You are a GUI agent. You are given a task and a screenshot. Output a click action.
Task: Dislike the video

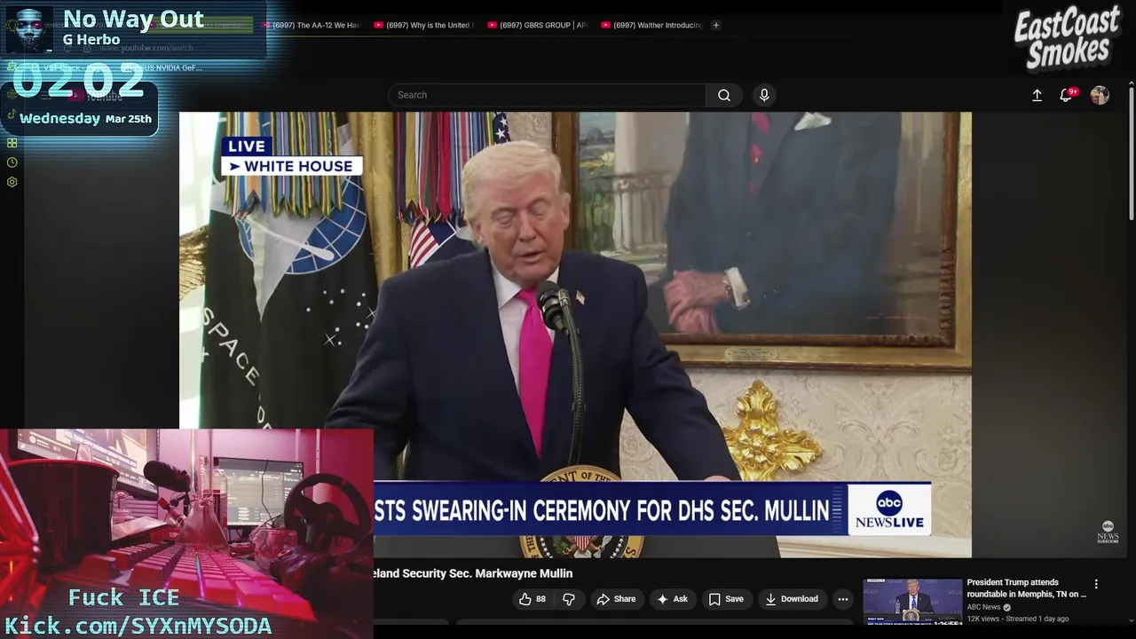569,599
